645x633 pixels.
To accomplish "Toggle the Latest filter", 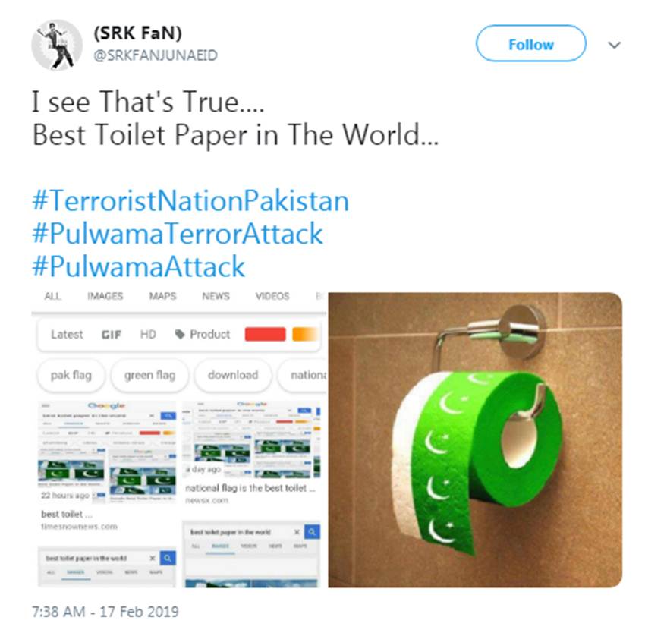I will tap(67, 334).
